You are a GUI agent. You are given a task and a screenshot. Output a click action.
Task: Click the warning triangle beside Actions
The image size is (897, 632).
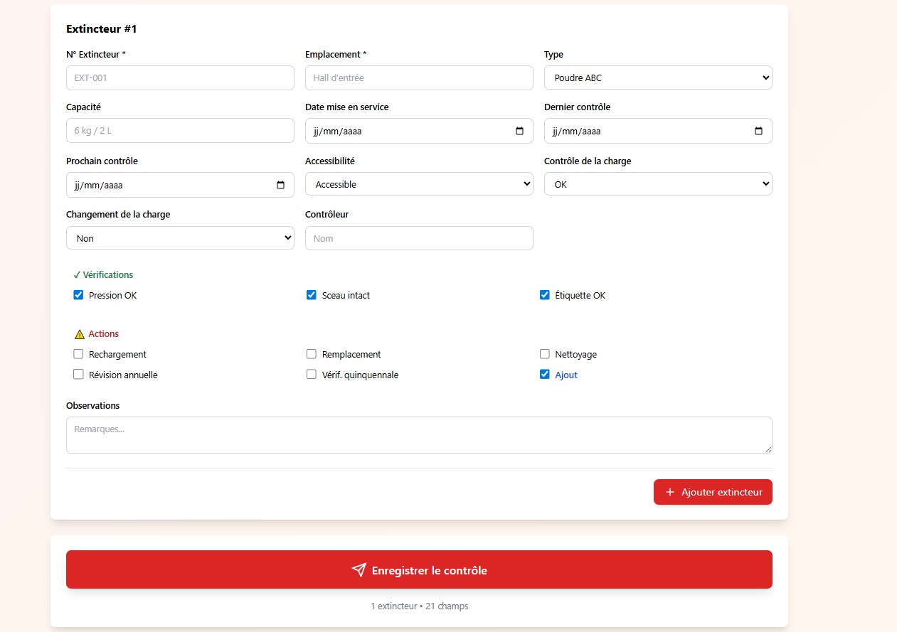click(x=79, y=333)
